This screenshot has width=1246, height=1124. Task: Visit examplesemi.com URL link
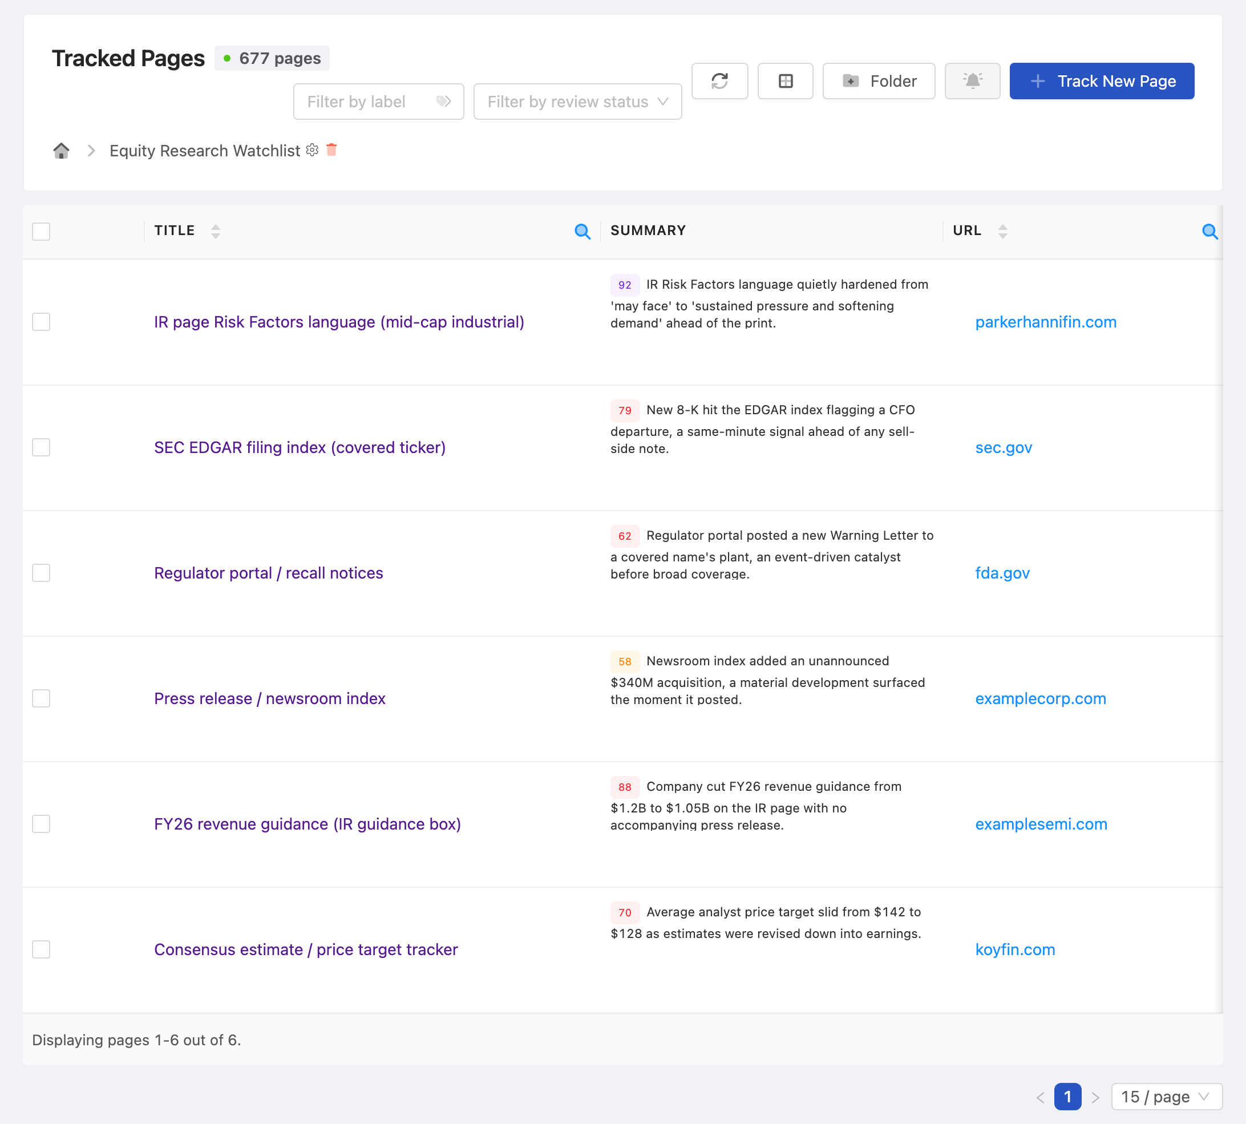(x=1041, y=824)
